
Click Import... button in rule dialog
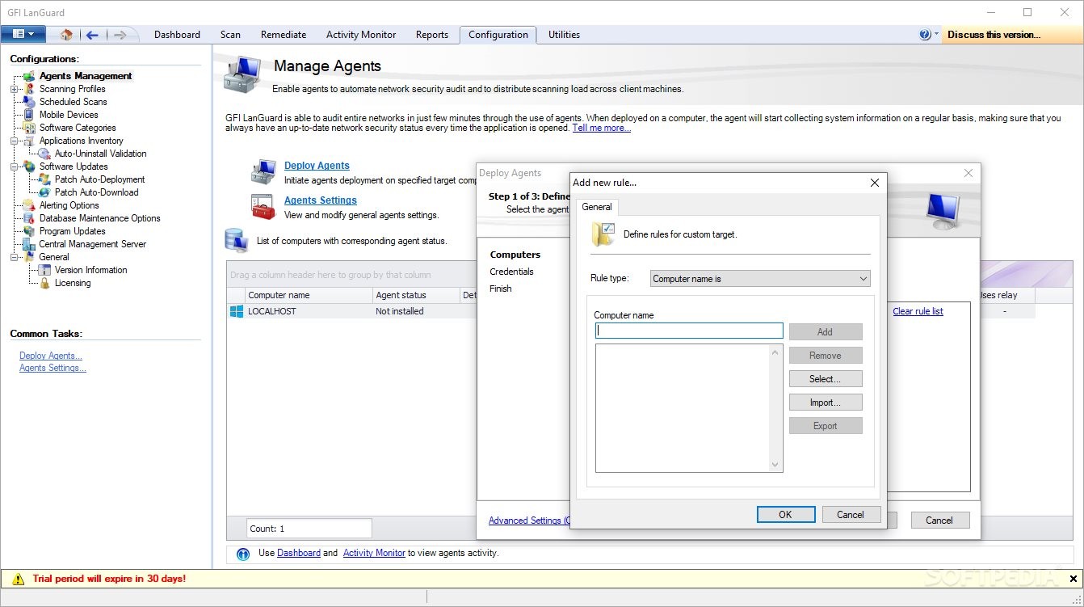tap(826, 403)
